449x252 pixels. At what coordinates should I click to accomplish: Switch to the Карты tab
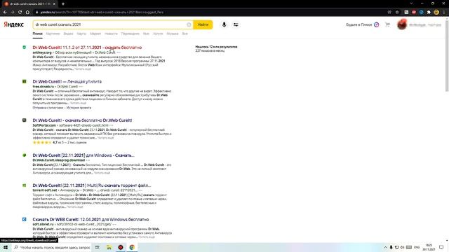[81, 34]
